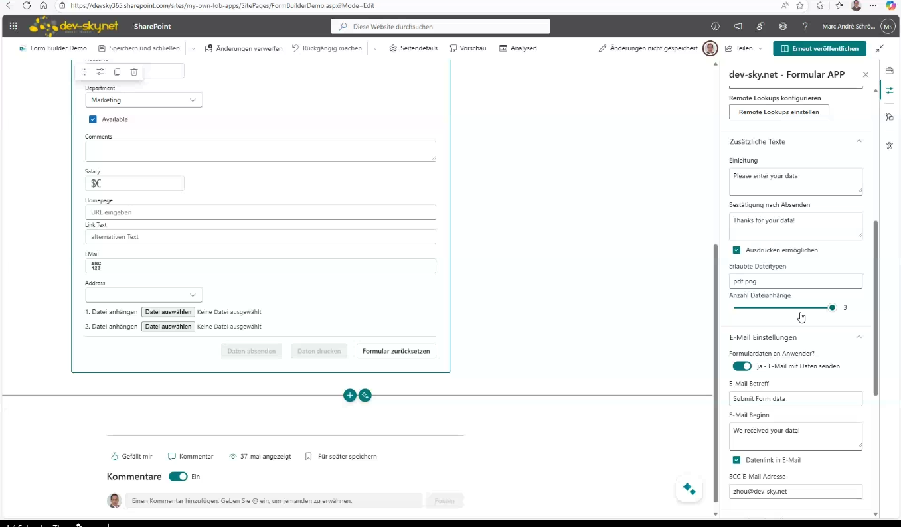Click the Anzahl Dateianhänge slider handle

(832, 307)
